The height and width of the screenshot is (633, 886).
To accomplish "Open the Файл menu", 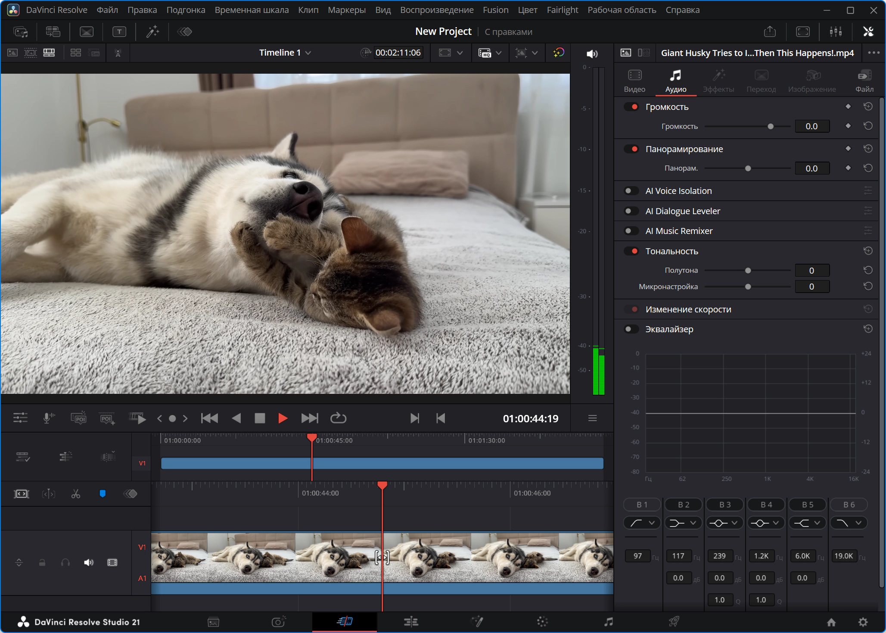I will click(x=107, y=10).
